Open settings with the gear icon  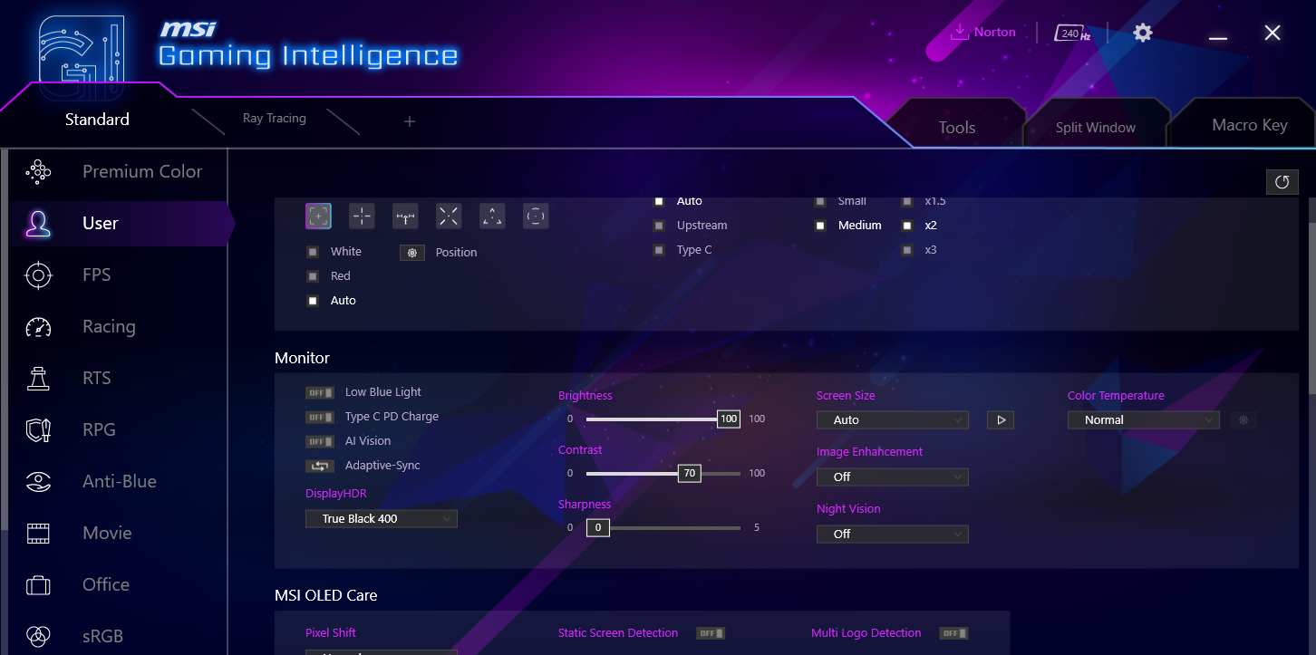[1143, 33]
